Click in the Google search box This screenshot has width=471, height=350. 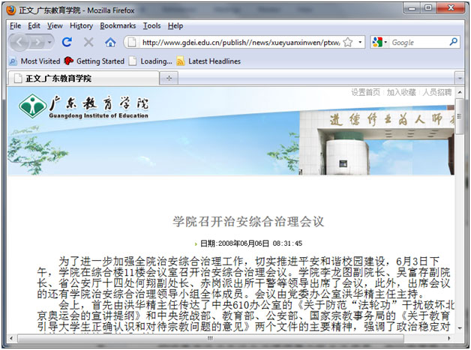click(418, 43)
